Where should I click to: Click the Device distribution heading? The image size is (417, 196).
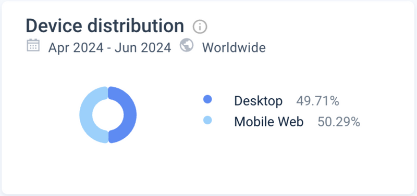pyautogui.click(x=105, y=25)
